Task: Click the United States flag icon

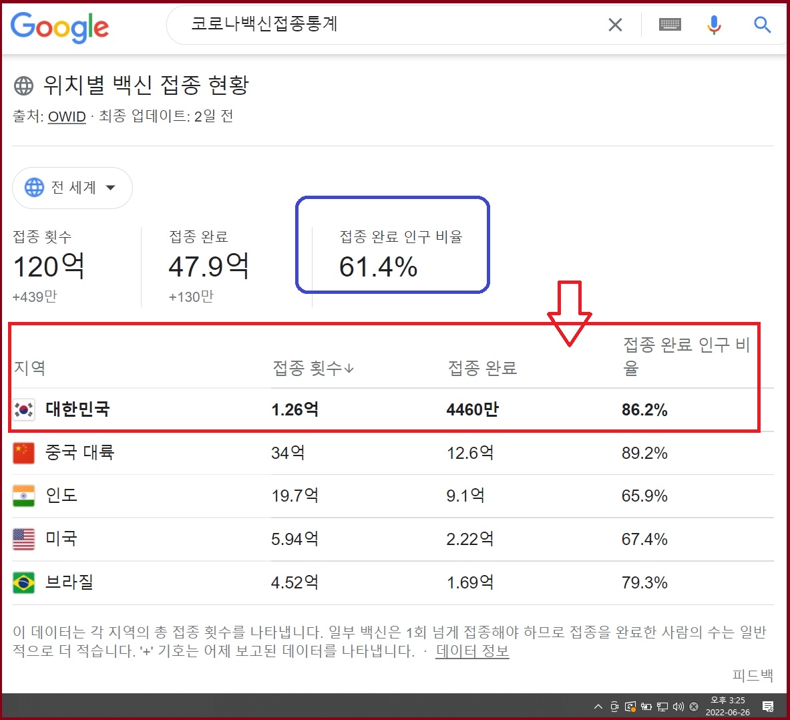Action: [x=23, y=539]
